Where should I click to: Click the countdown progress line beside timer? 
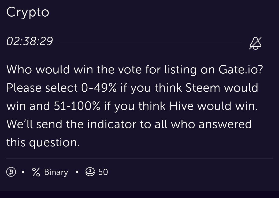point(150,41)
